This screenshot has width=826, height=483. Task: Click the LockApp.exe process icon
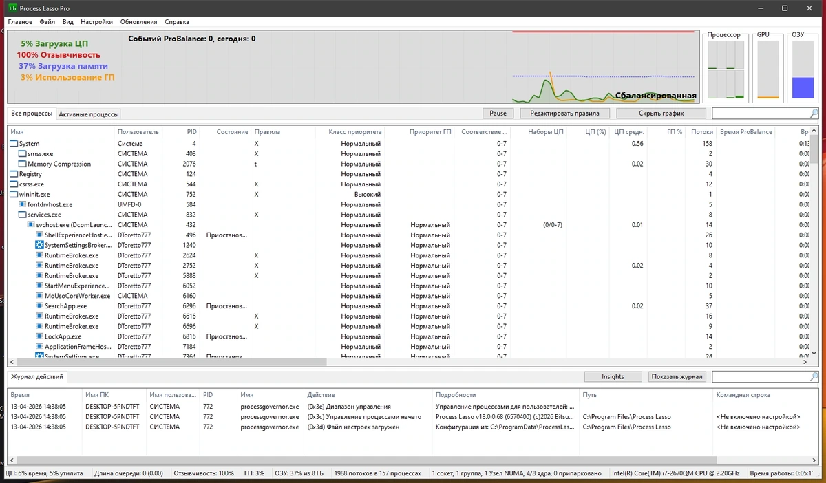tap(39, 336)
